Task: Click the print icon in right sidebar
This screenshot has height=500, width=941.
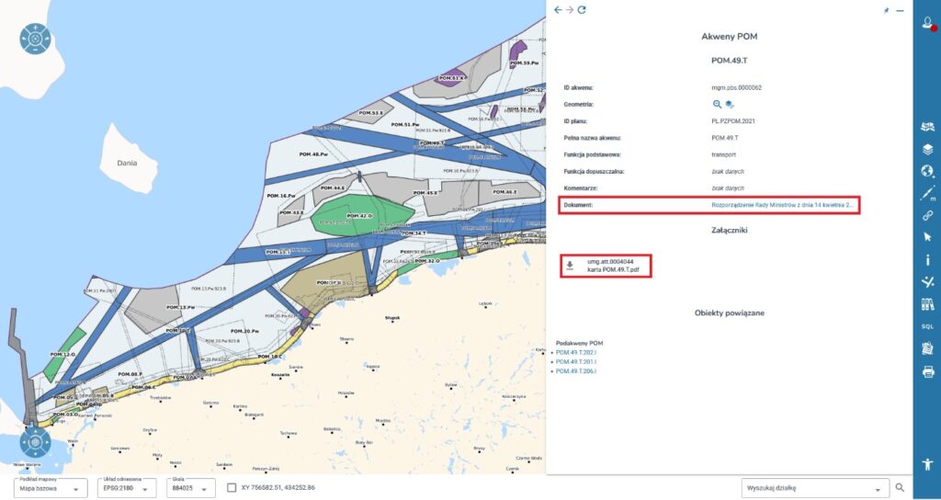Action: (927, 371)
